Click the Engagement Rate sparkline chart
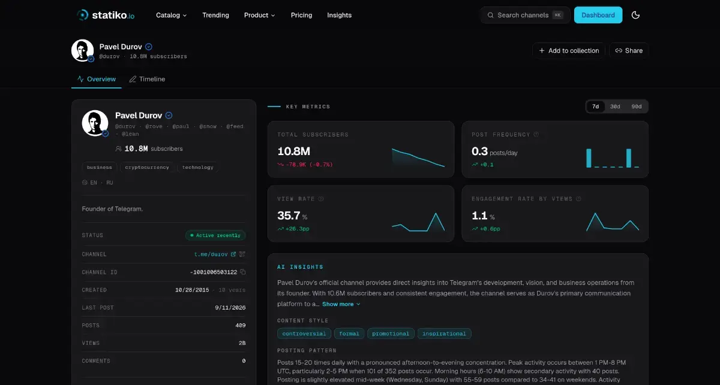Viewport: 720px width, 385px height. click(x=613, y=222)
